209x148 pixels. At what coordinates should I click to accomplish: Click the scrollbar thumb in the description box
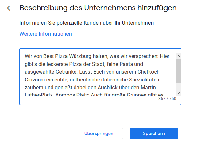point(178,71)
